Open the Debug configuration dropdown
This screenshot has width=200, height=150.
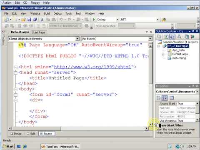click(x=117, y=20)
